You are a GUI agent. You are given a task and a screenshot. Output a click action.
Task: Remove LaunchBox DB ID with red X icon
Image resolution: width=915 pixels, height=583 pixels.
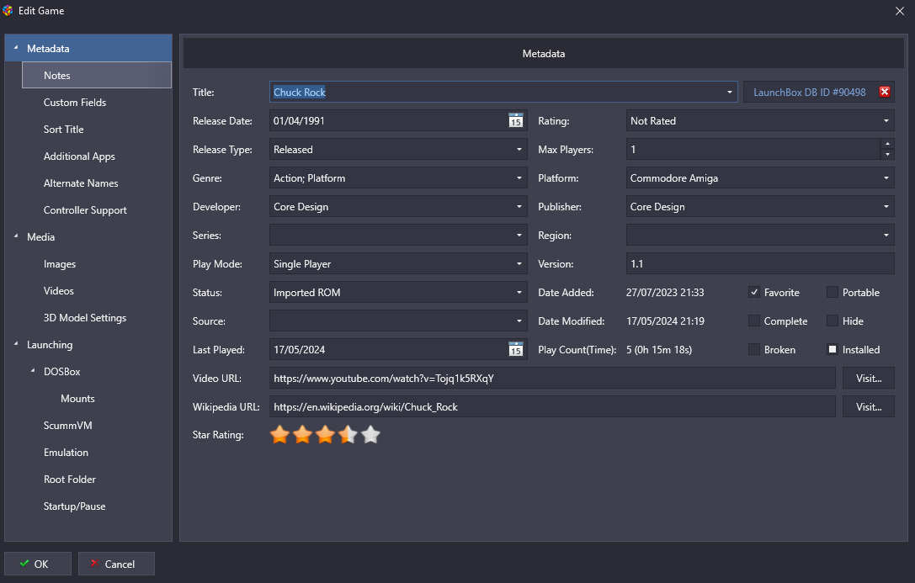(x=885, y=92)
